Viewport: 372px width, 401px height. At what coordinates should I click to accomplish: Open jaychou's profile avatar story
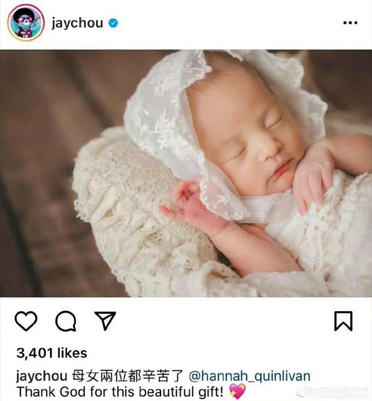[26, 22]
